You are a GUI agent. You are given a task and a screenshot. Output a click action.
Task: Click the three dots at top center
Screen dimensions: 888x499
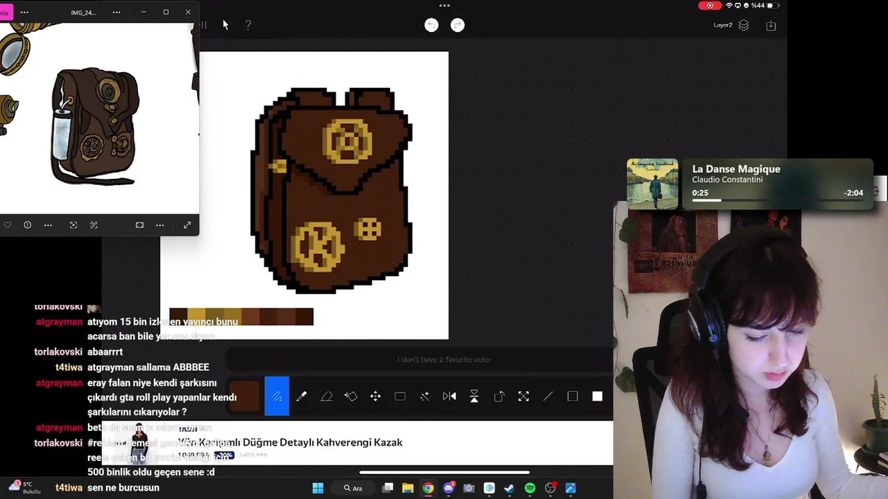click(445, 6)
